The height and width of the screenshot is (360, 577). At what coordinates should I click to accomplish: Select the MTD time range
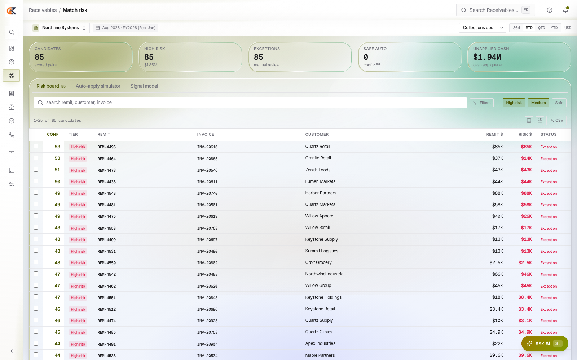click(529, 28)
